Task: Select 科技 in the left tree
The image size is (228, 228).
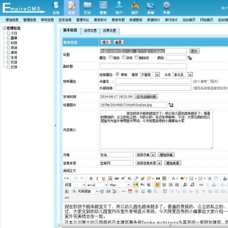Action: pos(14,43)
